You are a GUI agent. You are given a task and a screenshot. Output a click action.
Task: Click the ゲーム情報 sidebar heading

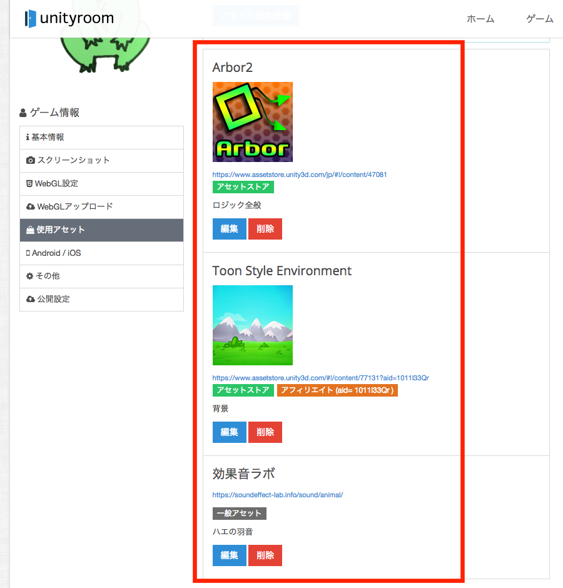49,113
